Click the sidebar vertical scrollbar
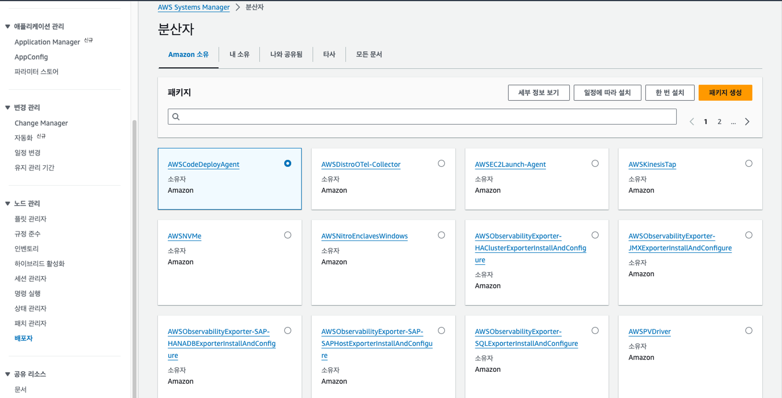 (x=135, y=258)
